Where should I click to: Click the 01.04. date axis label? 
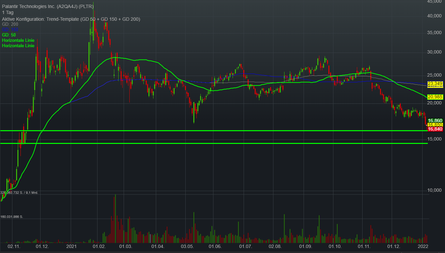(157, 246)
